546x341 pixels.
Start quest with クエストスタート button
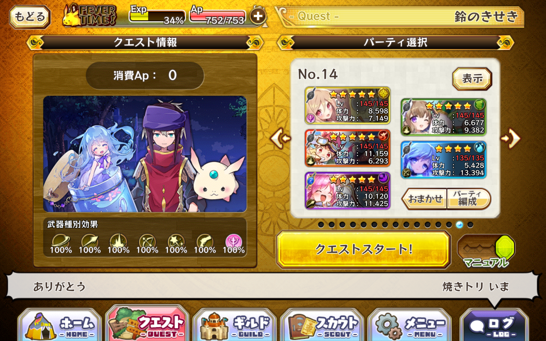click(x=363, y=250)
